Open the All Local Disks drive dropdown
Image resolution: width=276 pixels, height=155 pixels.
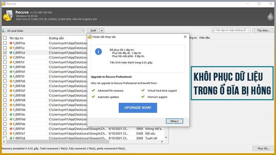pyautogui.click(x=83, y=31)
